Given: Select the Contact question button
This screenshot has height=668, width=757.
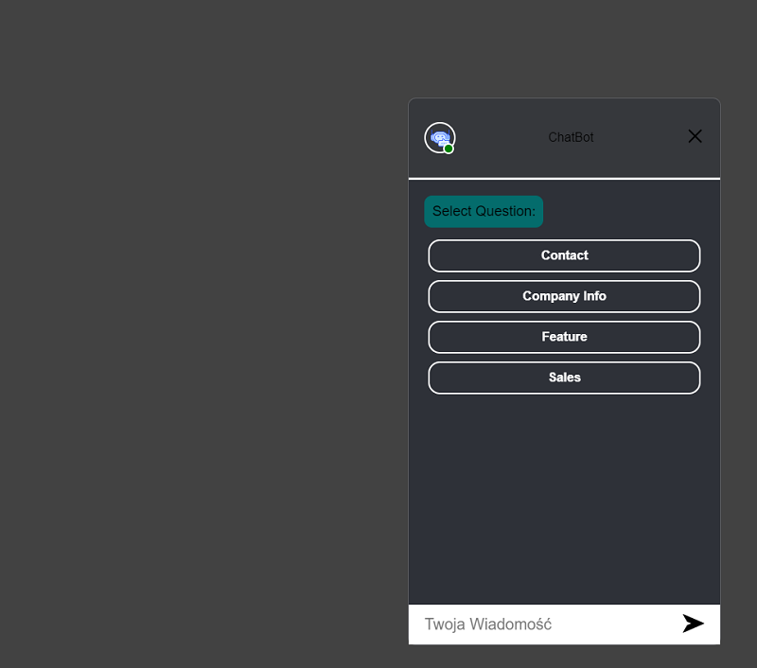Looking at the screenshot, I should coord(564,255).
